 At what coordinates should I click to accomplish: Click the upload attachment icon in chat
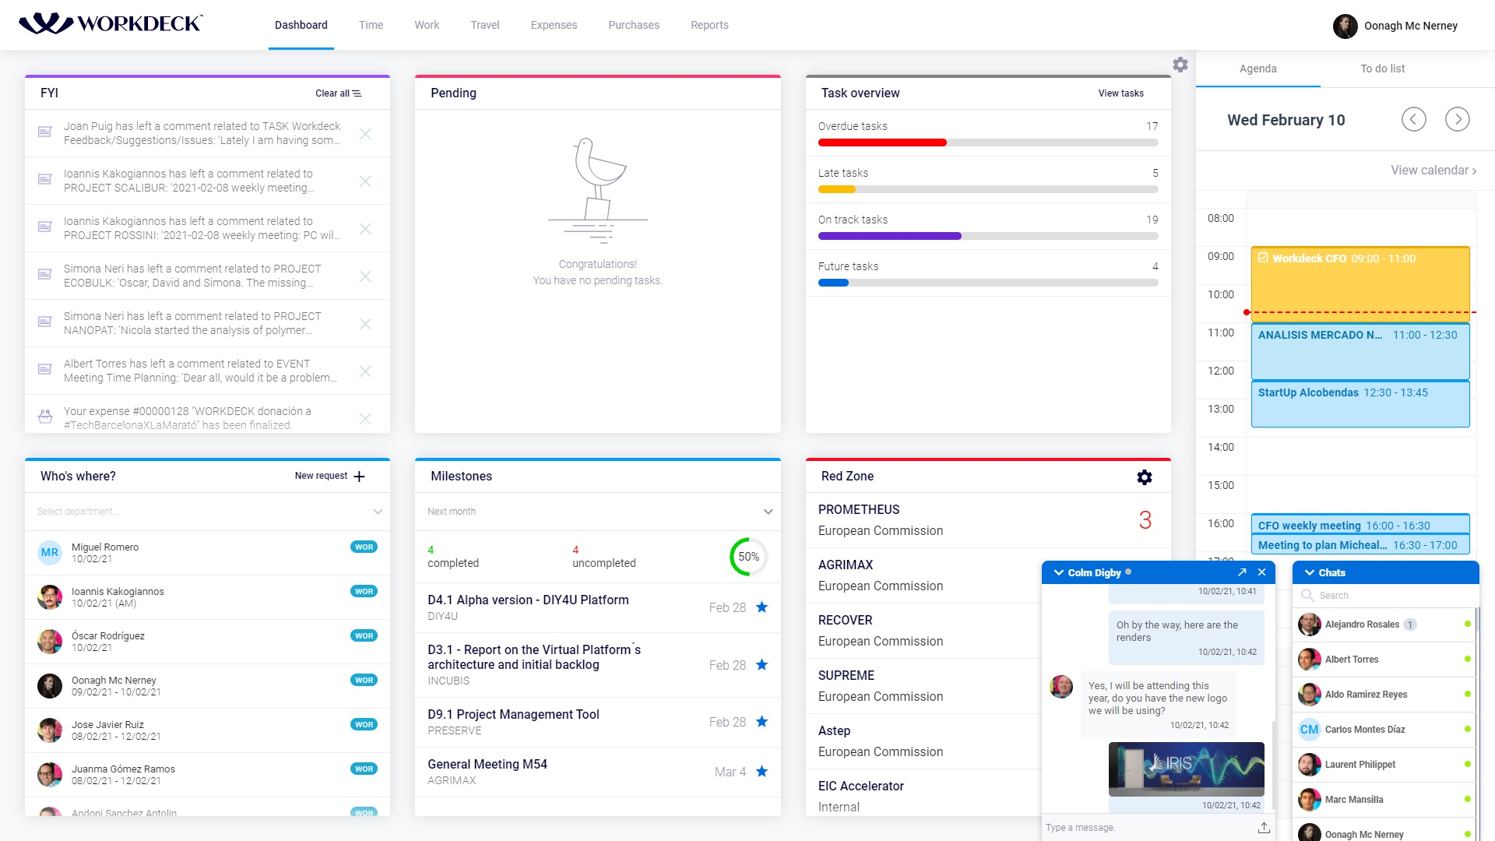[x=1263, y=827]
